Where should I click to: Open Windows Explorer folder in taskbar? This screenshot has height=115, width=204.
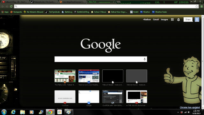(x=22, y=112)
